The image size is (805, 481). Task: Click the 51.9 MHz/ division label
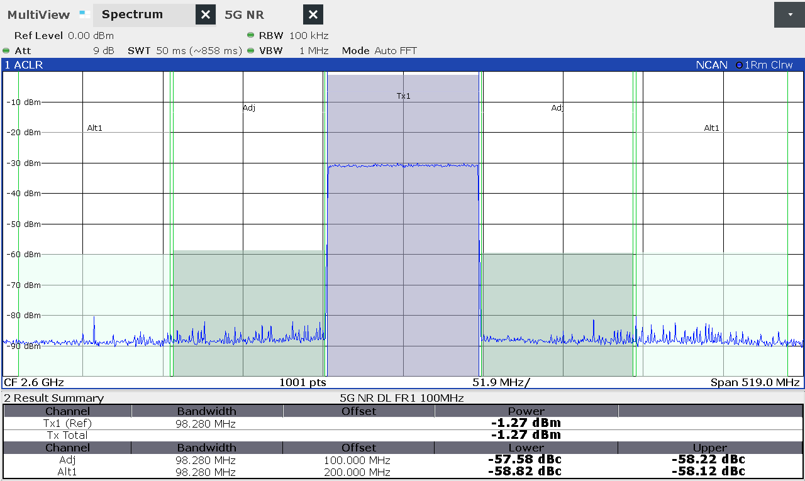click(501, 382)
